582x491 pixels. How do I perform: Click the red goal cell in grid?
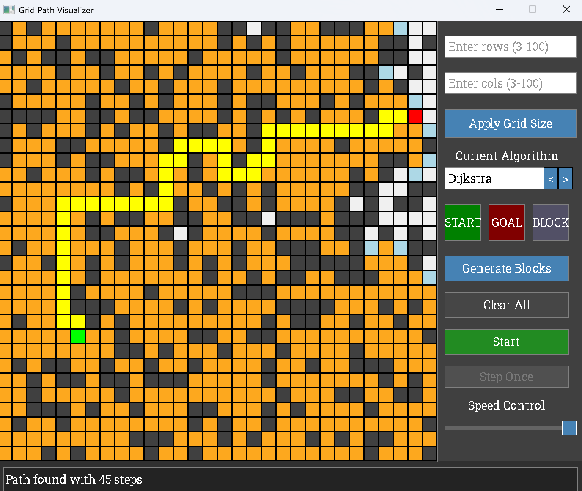pos(415,116)
